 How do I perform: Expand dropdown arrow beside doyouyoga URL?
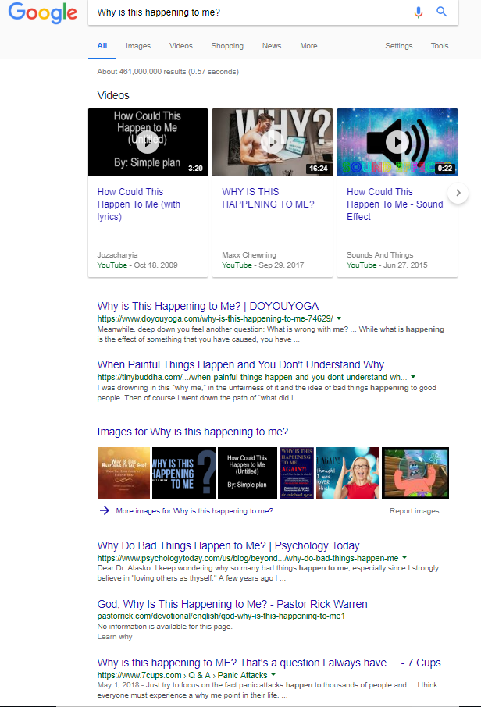coord(339,318)
